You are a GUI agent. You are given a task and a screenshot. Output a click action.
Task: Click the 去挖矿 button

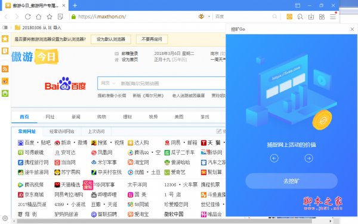(291, 181)
